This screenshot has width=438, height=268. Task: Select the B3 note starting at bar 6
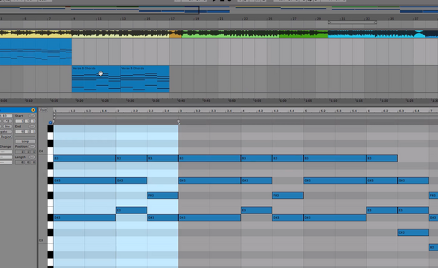tap(382, 158)
